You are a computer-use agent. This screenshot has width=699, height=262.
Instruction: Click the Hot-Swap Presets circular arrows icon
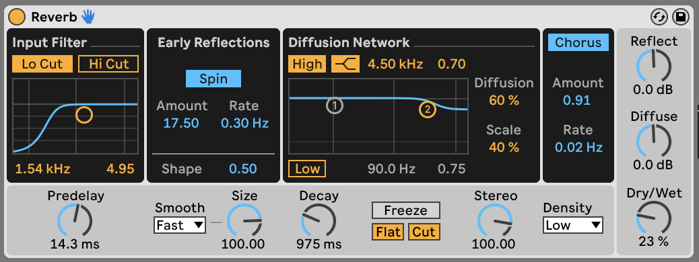click(659, 17)
